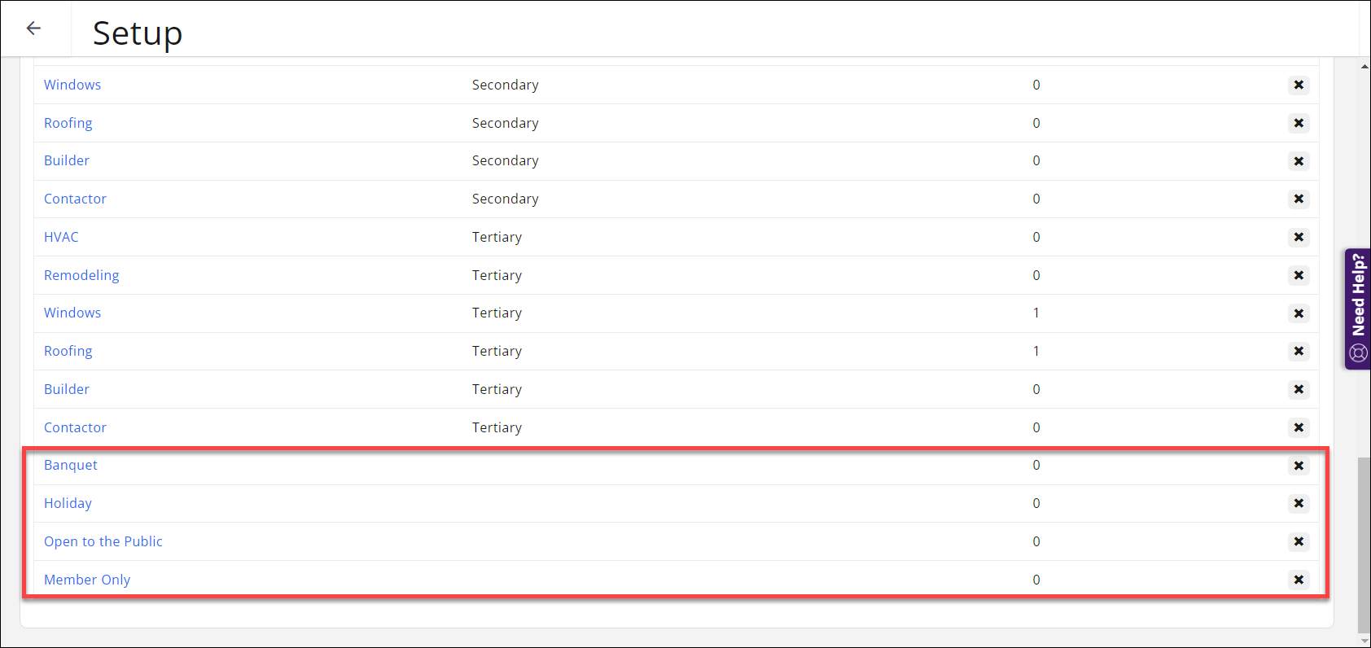Select the Open to the Public link
Screen dimensions: 1371x648
click(x=103, y=541)
